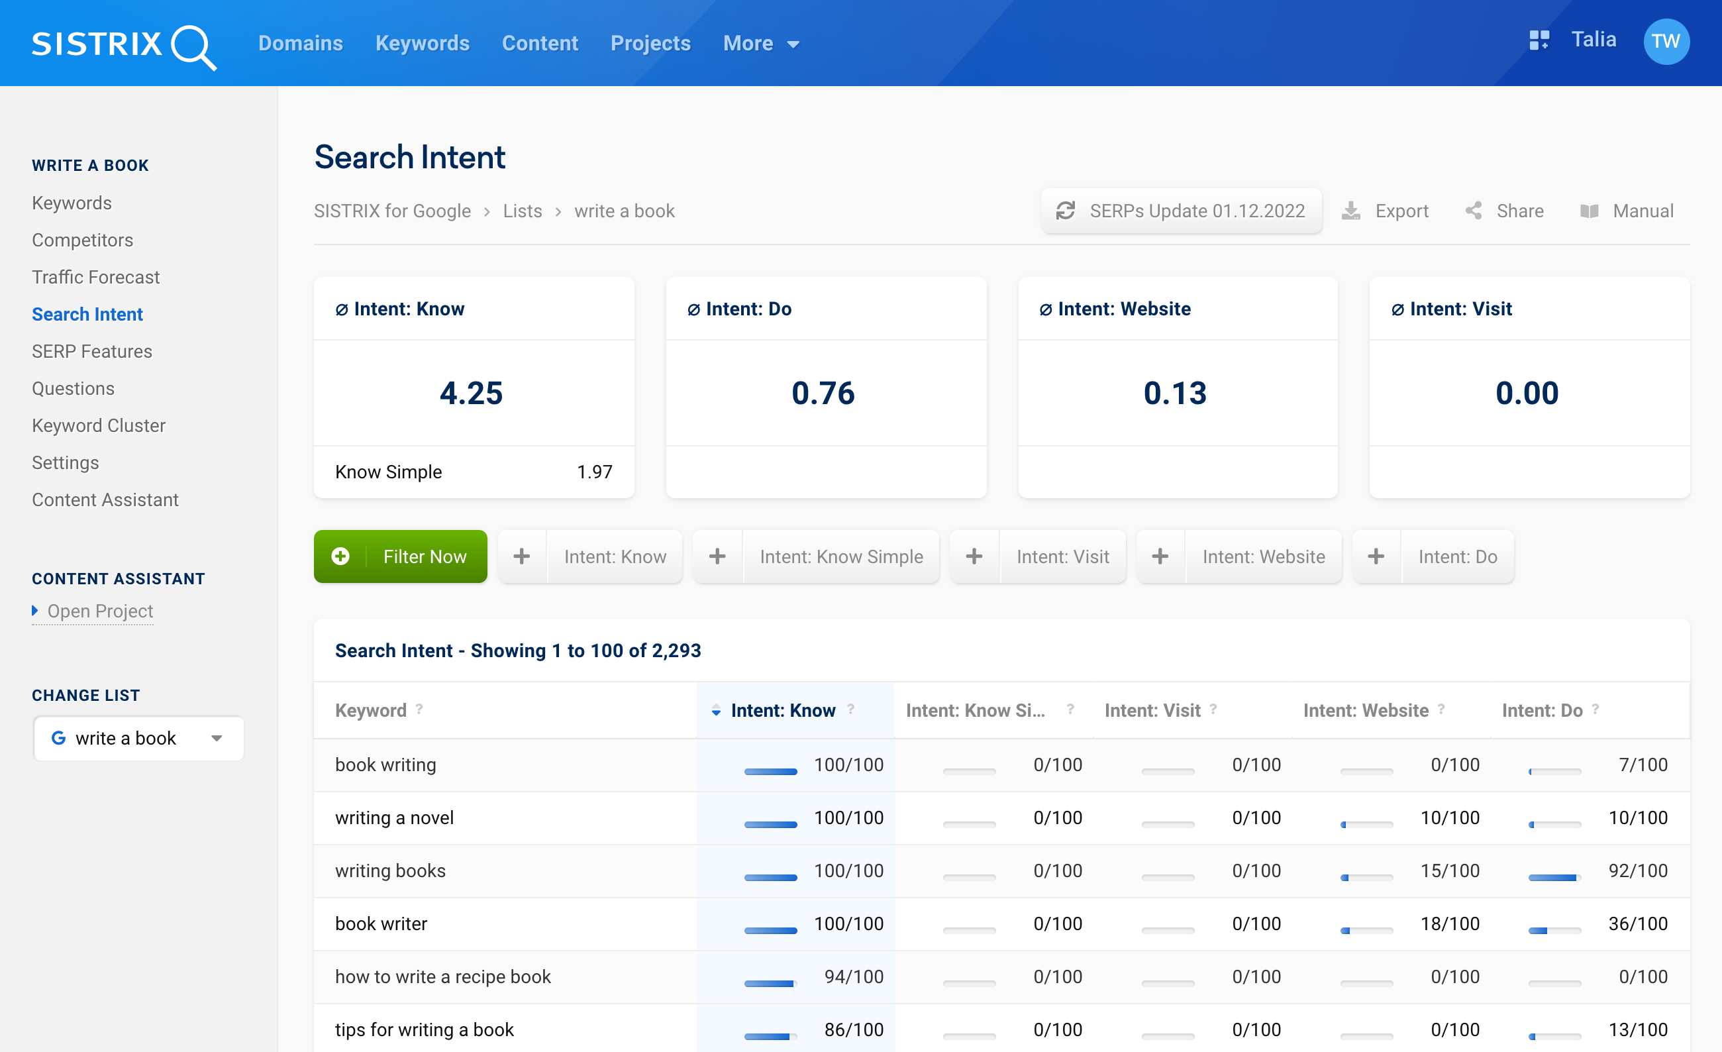Click Intent: Do bar for writing books

tap(1555, 877)
